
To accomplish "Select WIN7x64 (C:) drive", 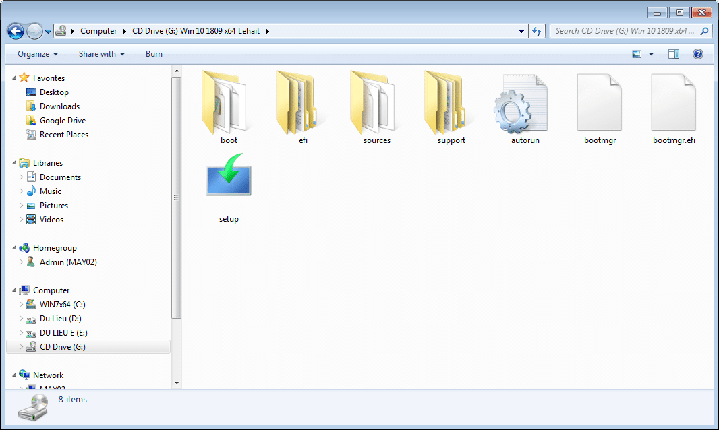I will coord(62,305).
